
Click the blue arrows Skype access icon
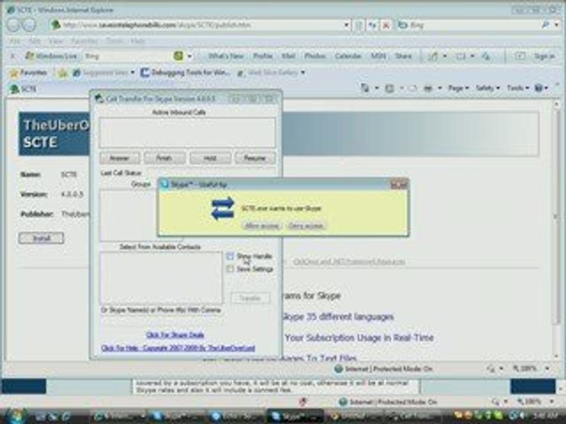point(223,208)
